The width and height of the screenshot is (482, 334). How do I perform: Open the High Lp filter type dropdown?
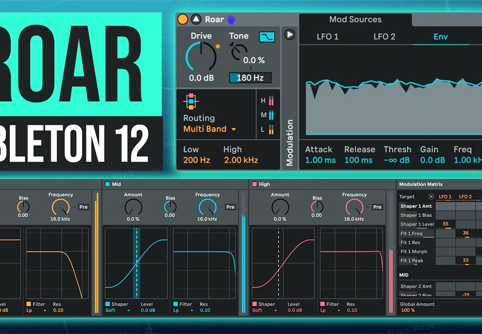[x=330, y=310]
